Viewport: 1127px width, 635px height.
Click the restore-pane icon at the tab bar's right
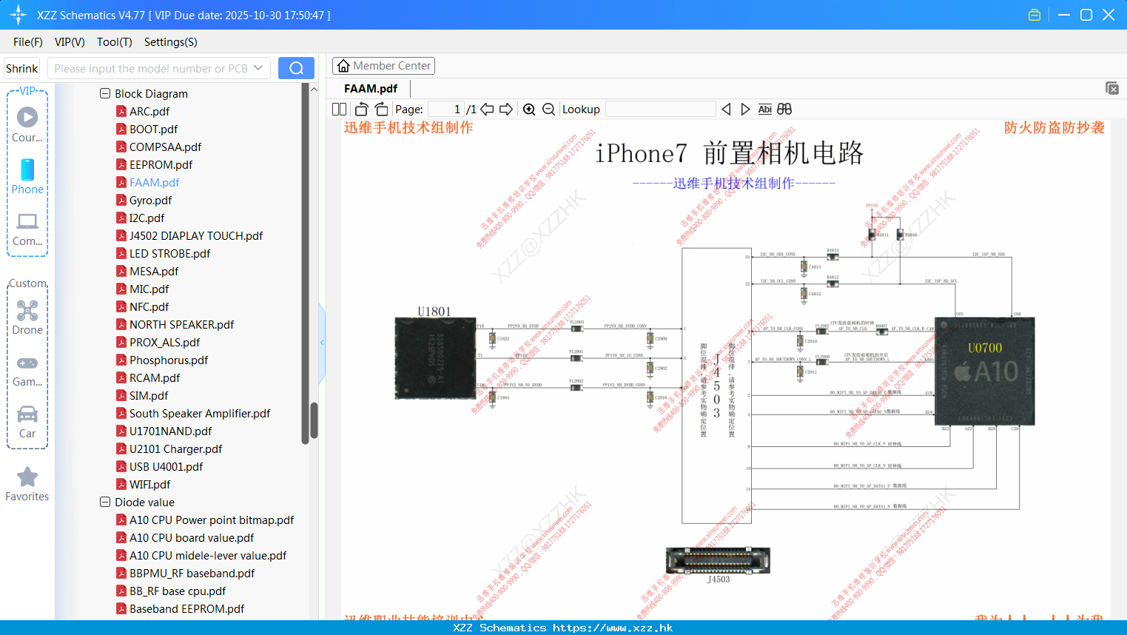click(x=1112, y=88)
